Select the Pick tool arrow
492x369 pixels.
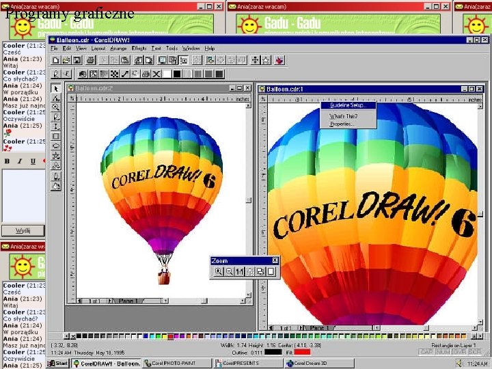pyautogui.click(x=56, y=88)
